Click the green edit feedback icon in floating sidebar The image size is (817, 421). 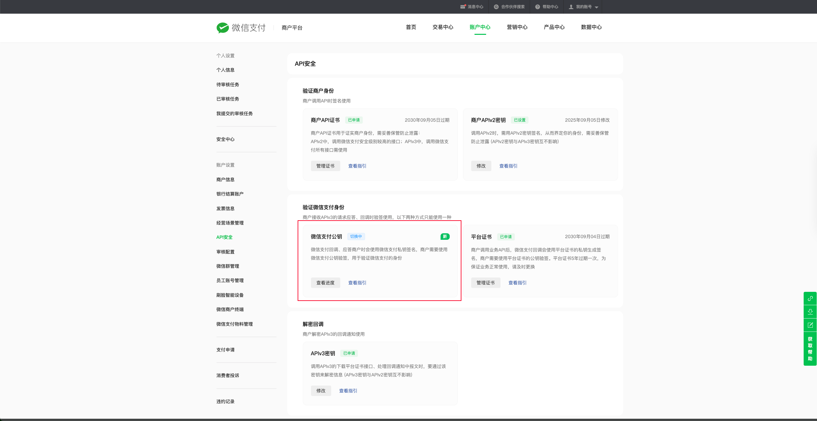[810, 325]
